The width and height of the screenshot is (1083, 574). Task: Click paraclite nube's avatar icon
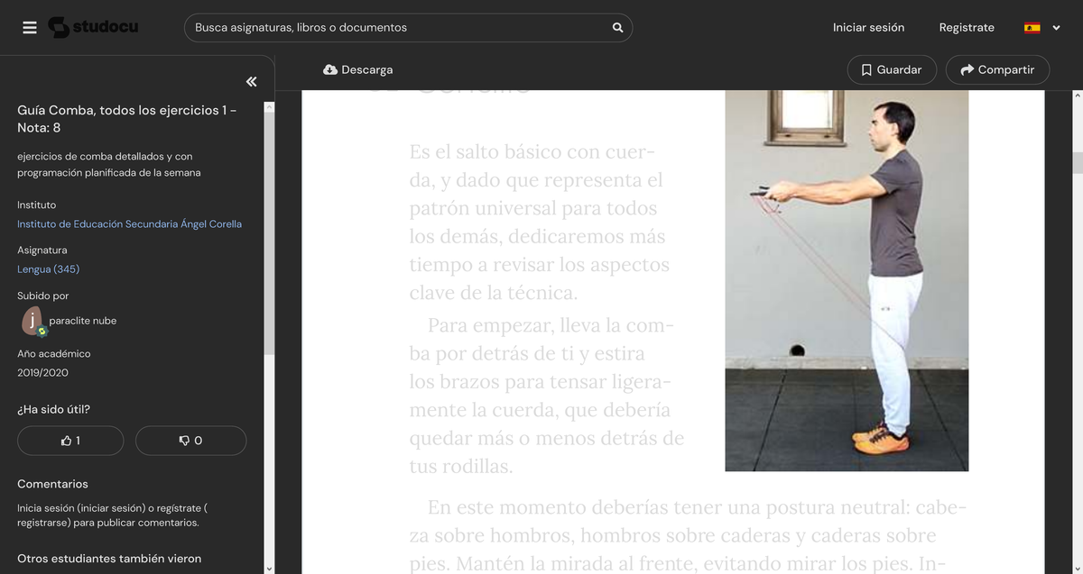coord(32,321)
